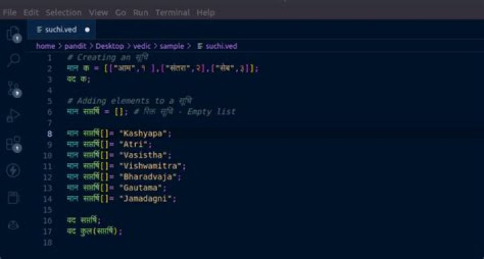The height and width of the screenshot is (259, 484).
Task: Click line number 18 in the gutter
Action: [x=48, y=243]
